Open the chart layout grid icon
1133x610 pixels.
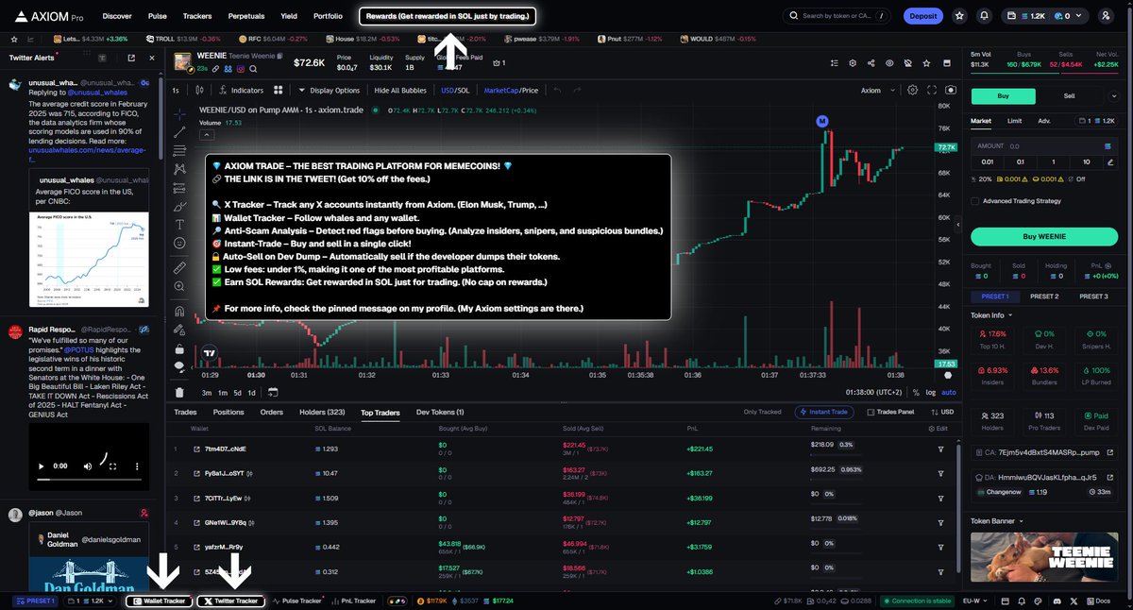click(x=279, y=91)
